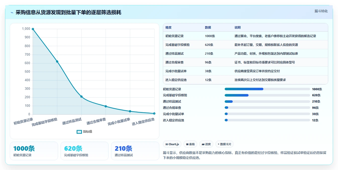The height and width of the screenshot is (170, 338).
Task: Click the 通过样品测试 x-axis label on the chart
Action: (72, 121)
